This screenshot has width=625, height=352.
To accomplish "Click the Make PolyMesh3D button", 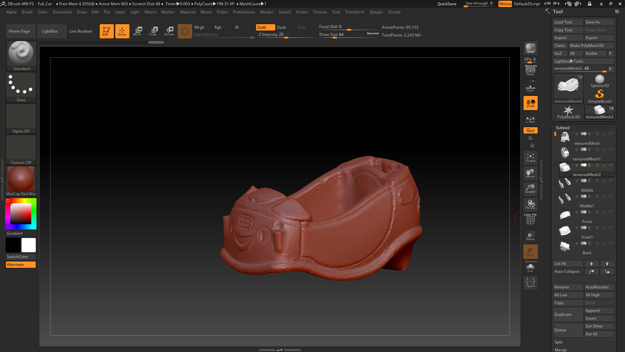I will [x=591, y=46].
